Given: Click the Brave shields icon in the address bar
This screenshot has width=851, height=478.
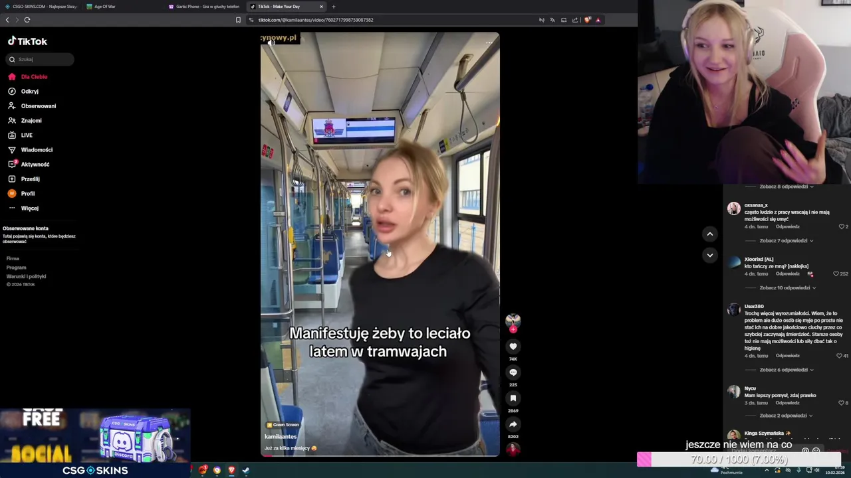Looking at the screenshot, I should coord(587,20).
